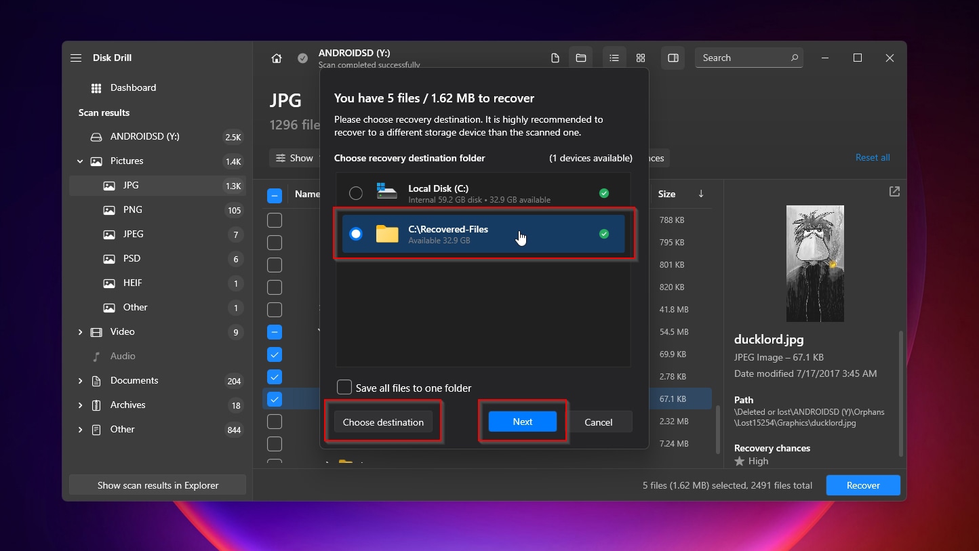
Task: Click the blue Recover button
Action: coord(863,485)
